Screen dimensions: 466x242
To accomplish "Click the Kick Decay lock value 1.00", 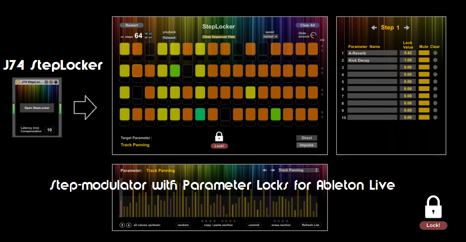I will click(x=408, y=60).
